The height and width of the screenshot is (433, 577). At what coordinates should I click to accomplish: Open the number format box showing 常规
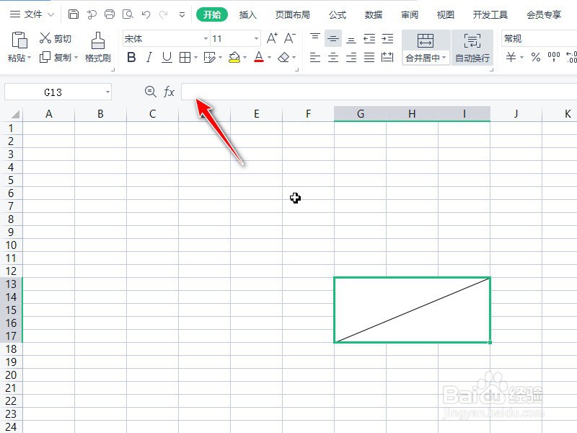pyautogui.click(x=539, y=38)
